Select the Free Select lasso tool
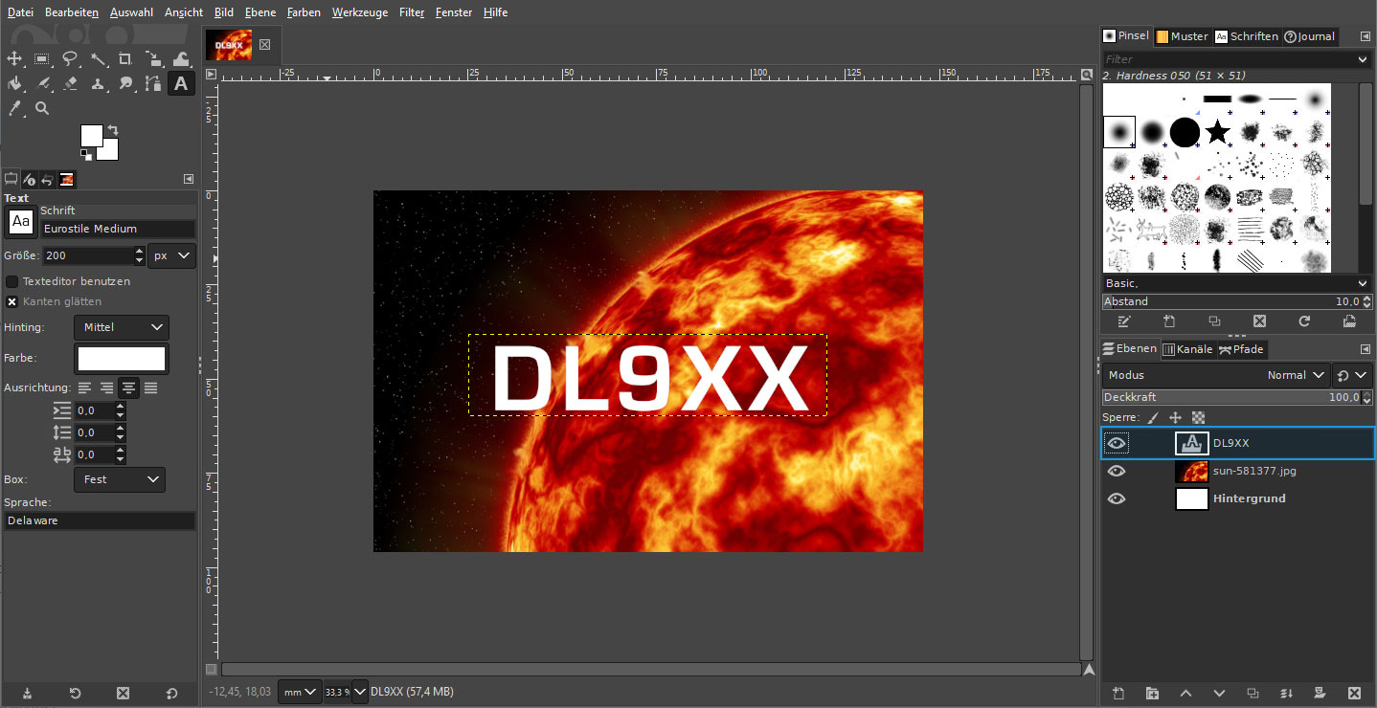This screenshot has width=1377, height=708. pos(70,58)
